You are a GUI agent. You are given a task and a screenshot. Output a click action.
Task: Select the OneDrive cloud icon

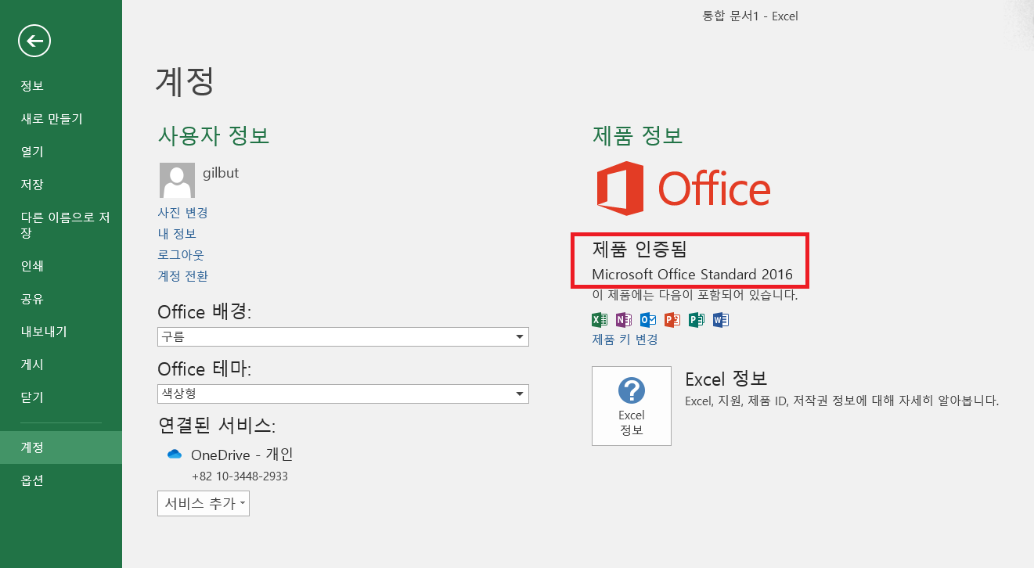(x=175, y=455)
